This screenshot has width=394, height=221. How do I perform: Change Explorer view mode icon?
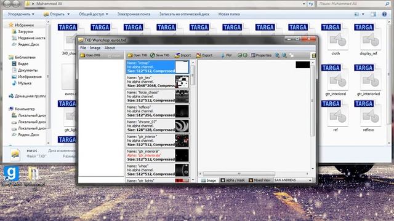357,14
